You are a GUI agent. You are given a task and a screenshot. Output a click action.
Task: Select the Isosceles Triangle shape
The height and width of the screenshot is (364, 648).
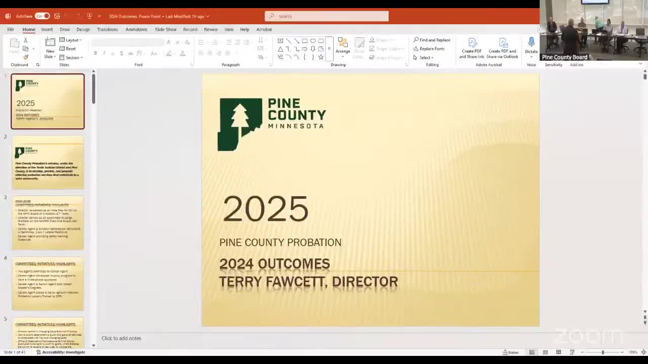click(280, 49)
